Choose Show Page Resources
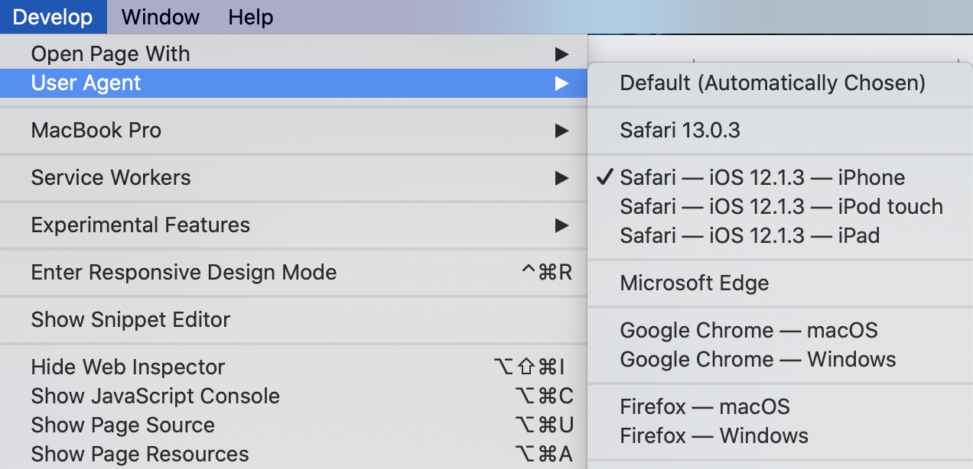Screen dimensions: 973x469 [x=294, y=454]
